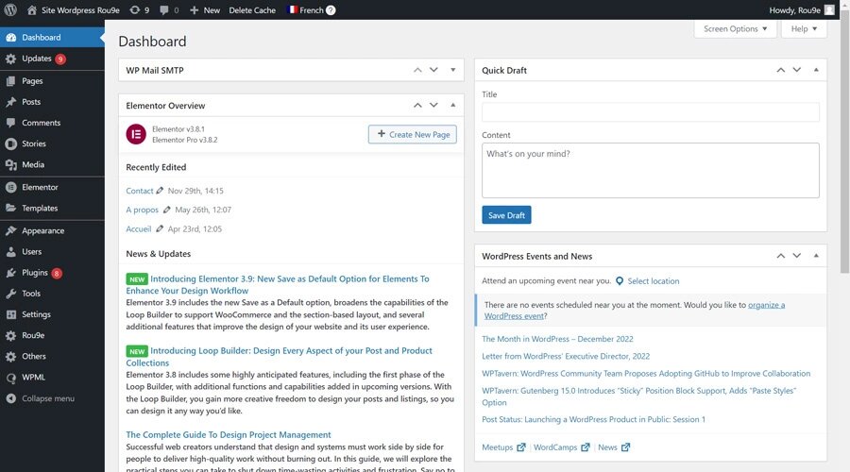Click the Collapse menu arrow icon
This screenshot has width=850, height=472.
tap(10, 398)
